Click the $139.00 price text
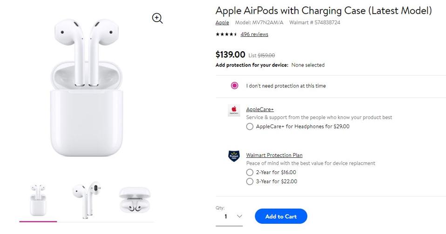446x234 pixels. 230,54
